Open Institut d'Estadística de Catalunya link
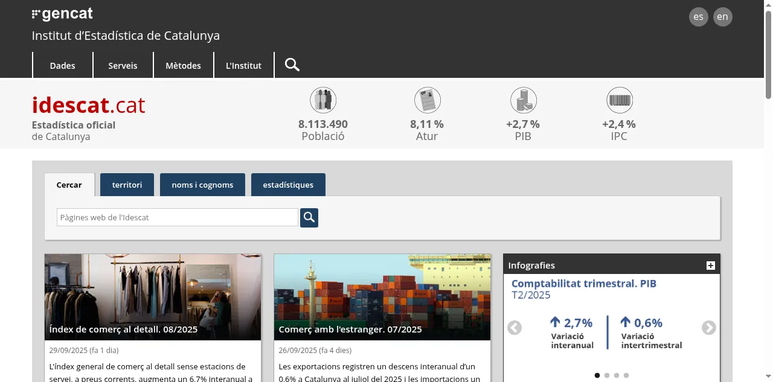The image size is (773, 382). coord(126,36)
